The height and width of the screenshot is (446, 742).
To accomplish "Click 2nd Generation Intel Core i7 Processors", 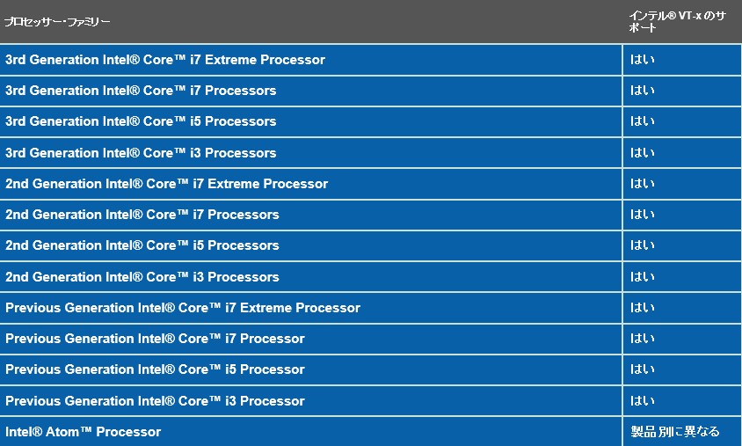I will (x=142, y=215).
